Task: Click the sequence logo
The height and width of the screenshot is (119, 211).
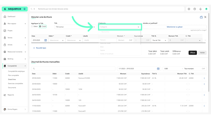Action: coord(15,9)
